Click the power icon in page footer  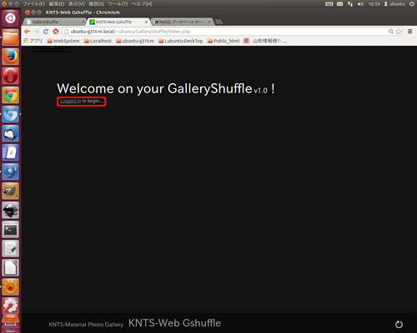[x=399, y=324]
